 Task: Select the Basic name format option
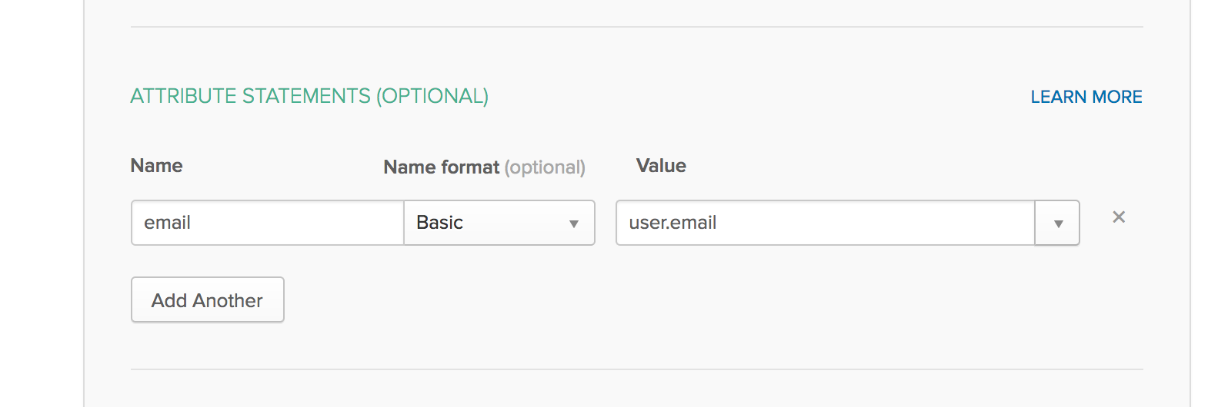click(x=499, y=223)
